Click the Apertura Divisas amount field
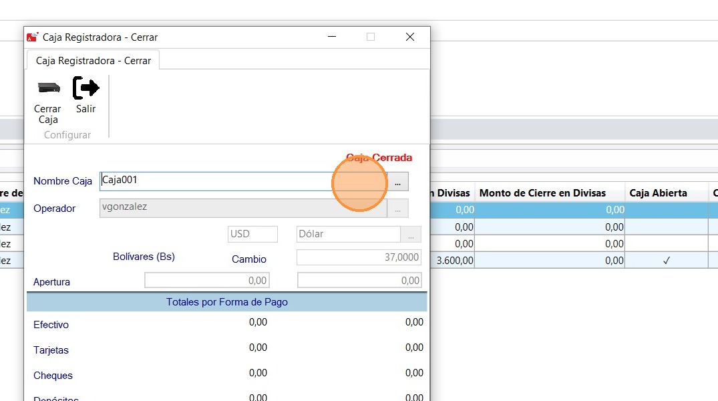This screenshot has width=718, height=401. (x=359, y=280)
